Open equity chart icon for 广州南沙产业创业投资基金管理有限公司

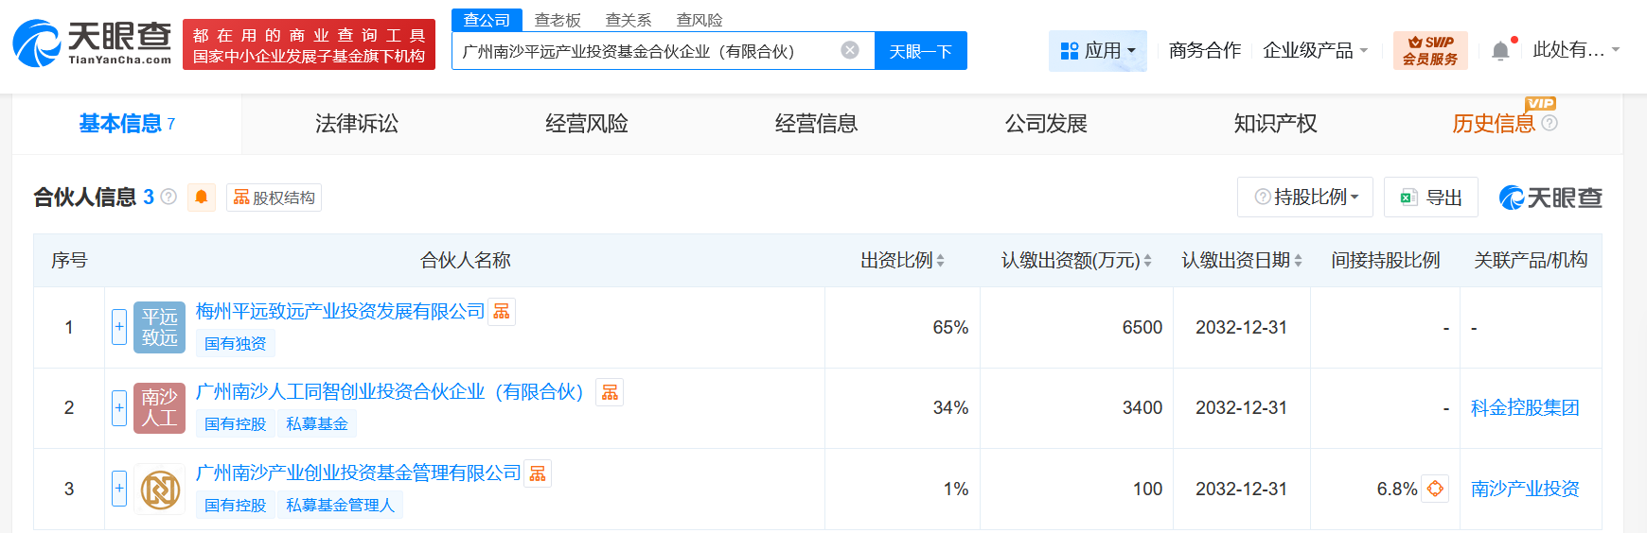pos(538,473)
